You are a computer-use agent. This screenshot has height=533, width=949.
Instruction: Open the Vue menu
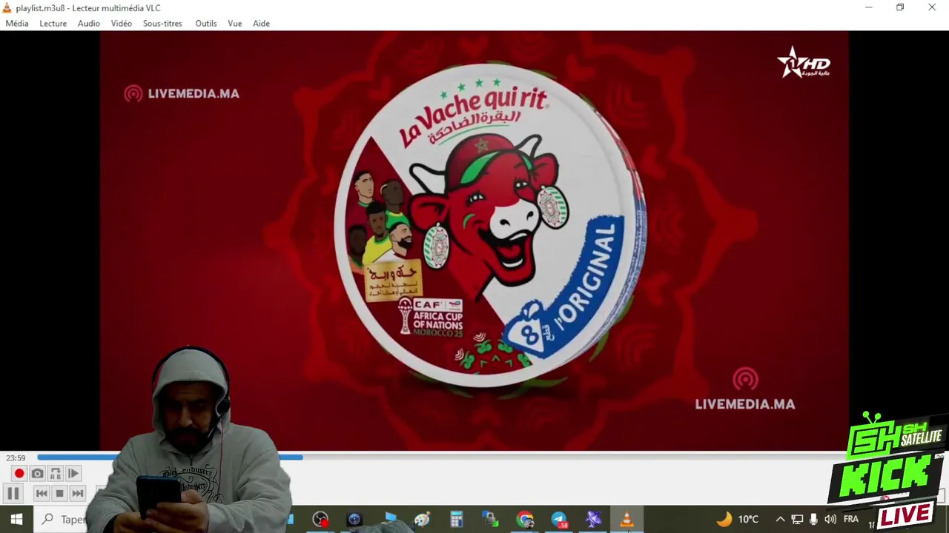tap(234, 24)
